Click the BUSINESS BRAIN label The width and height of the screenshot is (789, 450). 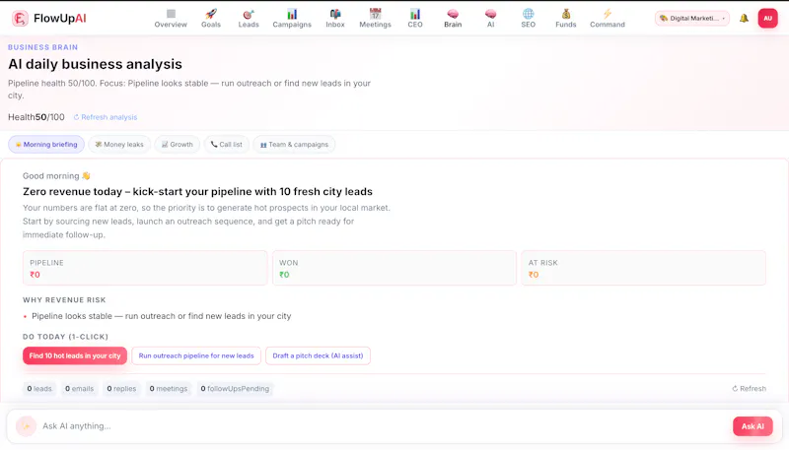(x=42, y=47)
